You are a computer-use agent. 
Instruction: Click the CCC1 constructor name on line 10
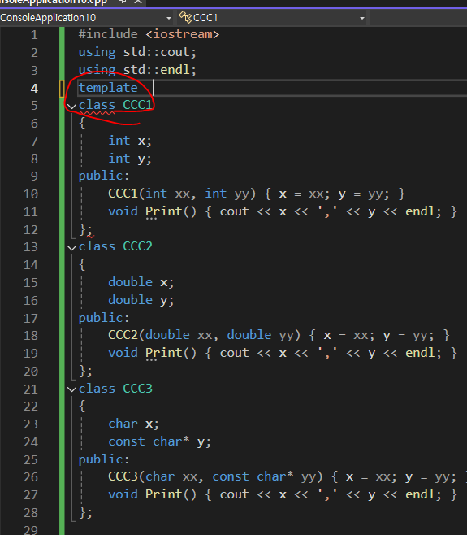123,194
